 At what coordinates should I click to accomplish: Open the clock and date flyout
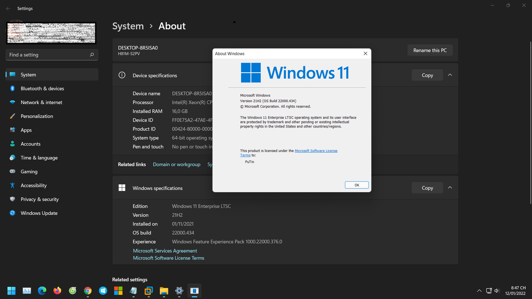(515, 291)
